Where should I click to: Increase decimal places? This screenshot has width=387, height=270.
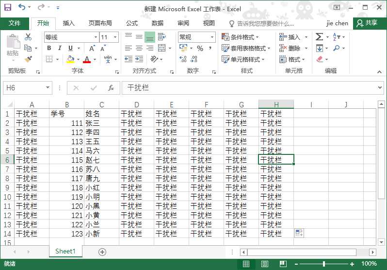pyautogui.click(x=183, y=59)
